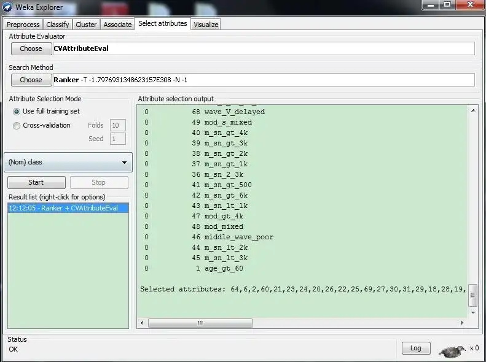Click the wave_V_delayed output row
This screenshot has width=486, height=362.
click(x=205, y=112)
